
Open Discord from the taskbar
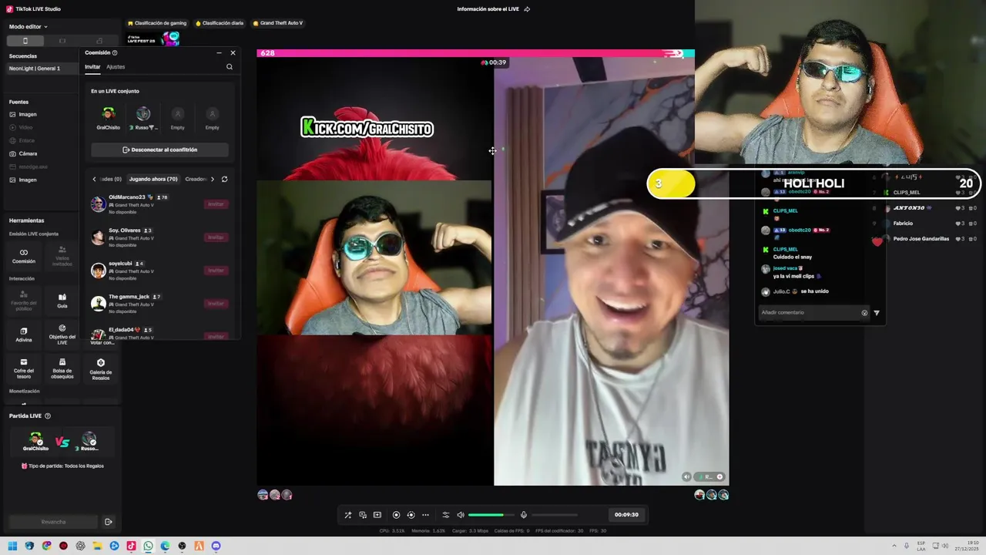coord(216,546)
